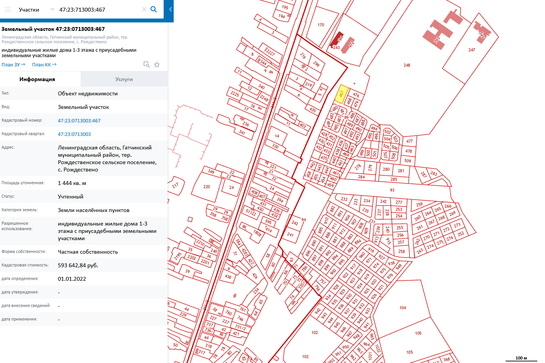Click parcel 93 on the map
This screenshot has height=363, width=545.
coord(392,190)
